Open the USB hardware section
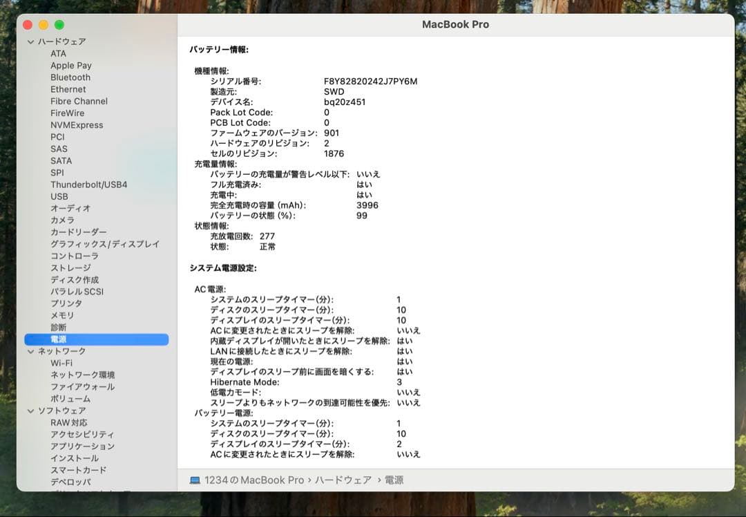The width and height of the screenshot is (746, 517). point(59,196)
